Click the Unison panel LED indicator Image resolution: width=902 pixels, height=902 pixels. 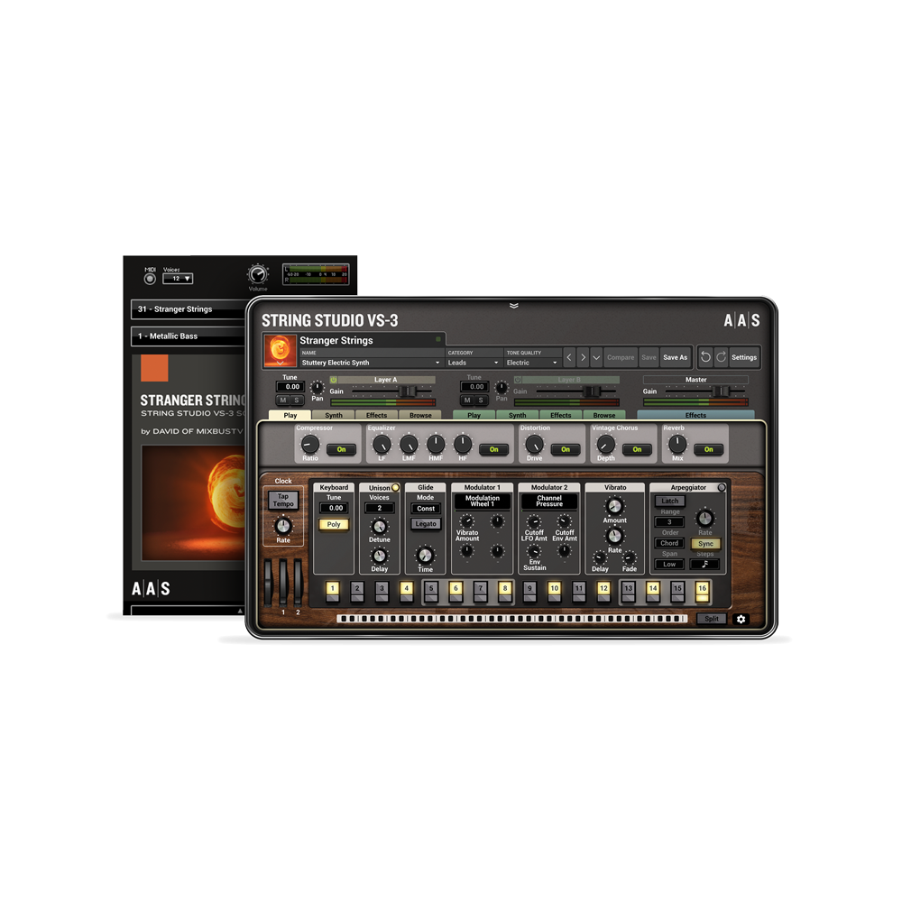[x=395, y=486]
